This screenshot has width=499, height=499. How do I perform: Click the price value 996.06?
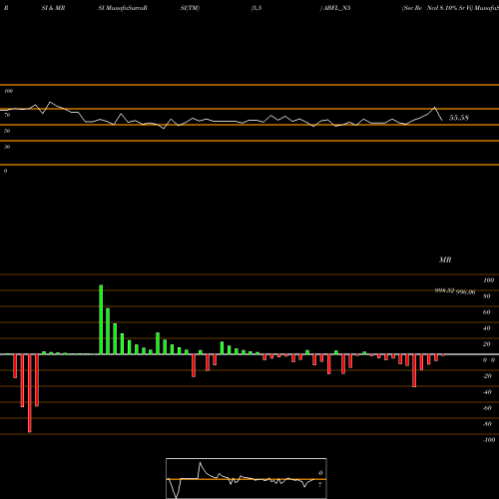point(465,292)
